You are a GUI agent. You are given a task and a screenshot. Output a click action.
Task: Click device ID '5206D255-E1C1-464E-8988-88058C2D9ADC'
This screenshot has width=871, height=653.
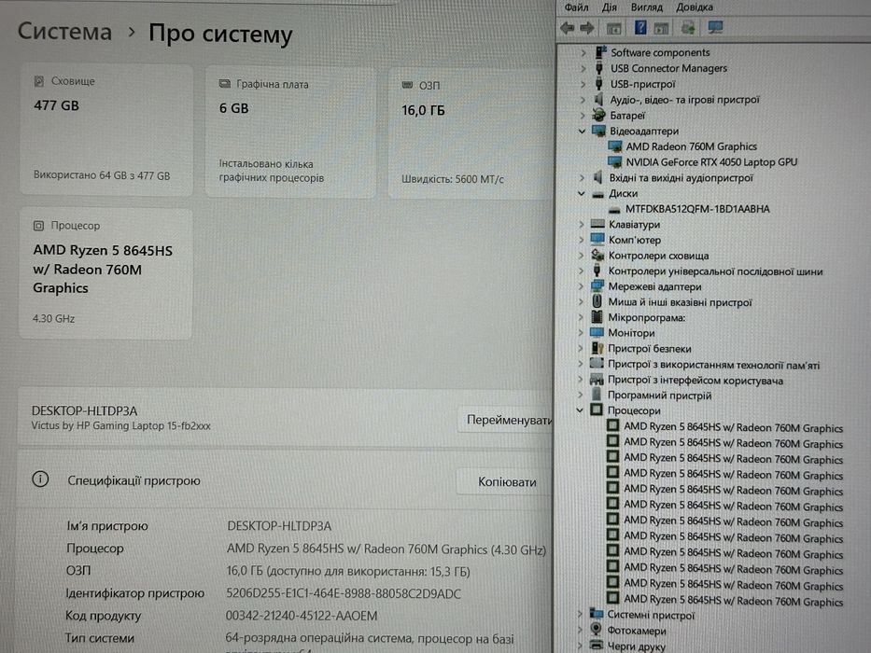tap(344, 593)
